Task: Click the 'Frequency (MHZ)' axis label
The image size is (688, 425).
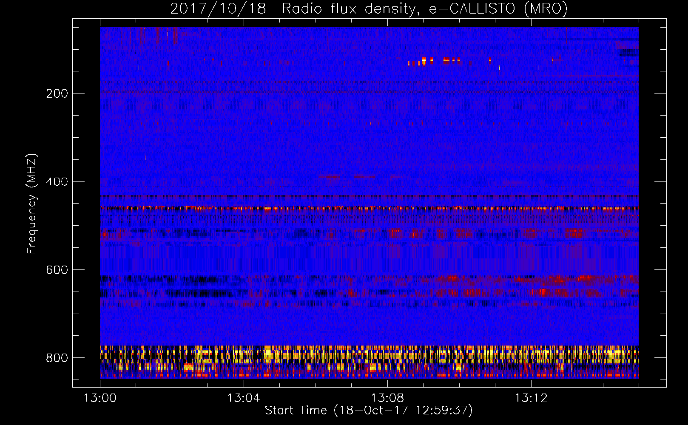Action: click(31, 204)
